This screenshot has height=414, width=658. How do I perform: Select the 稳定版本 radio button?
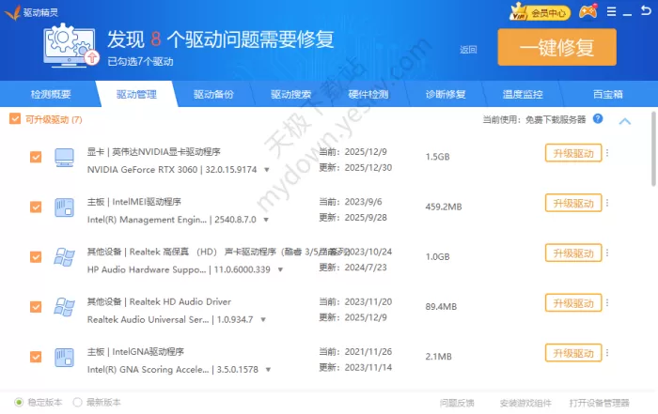(19, 403)
